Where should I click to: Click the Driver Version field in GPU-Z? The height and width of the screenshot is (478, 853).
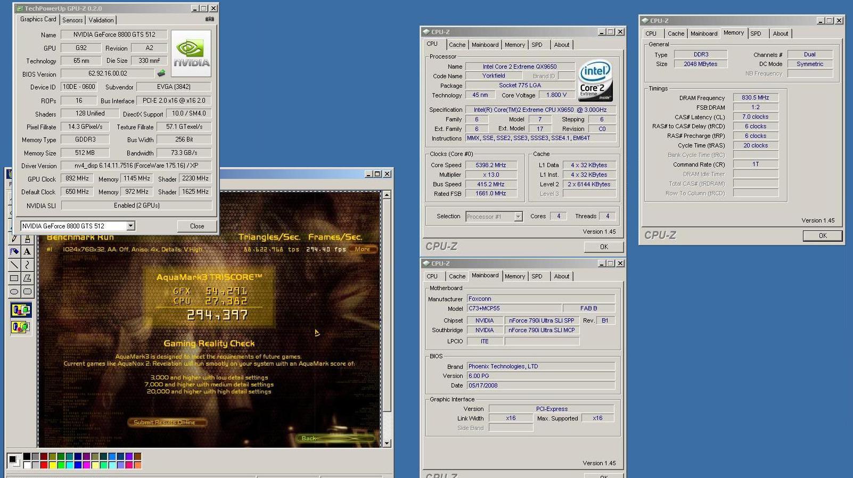136,166
